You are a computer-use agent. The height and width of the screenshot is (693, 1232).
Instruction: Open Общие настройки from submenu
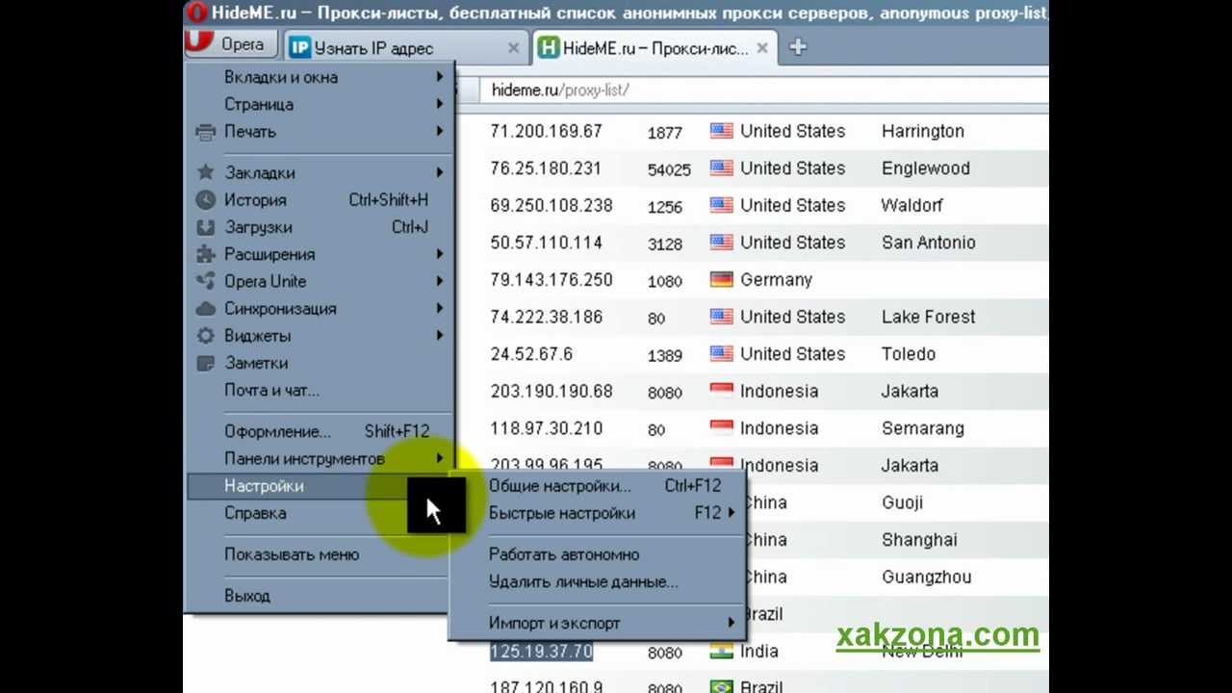(597, 486)
